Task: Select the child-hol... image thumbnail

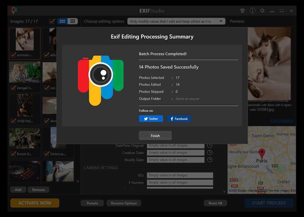Action: (x=24, y=105)
